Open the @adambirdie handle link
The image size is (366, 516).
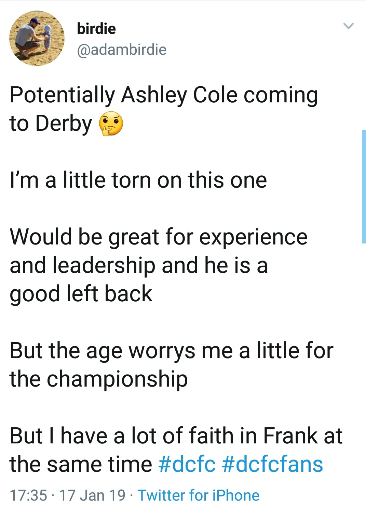click(122, 50)
